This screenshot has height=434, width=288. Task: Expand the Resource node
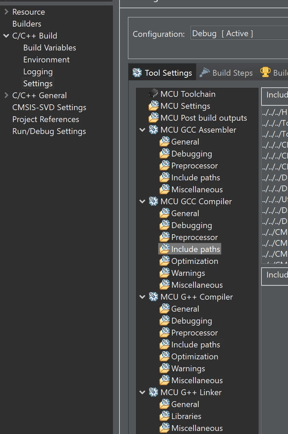(x=6, y=12)
